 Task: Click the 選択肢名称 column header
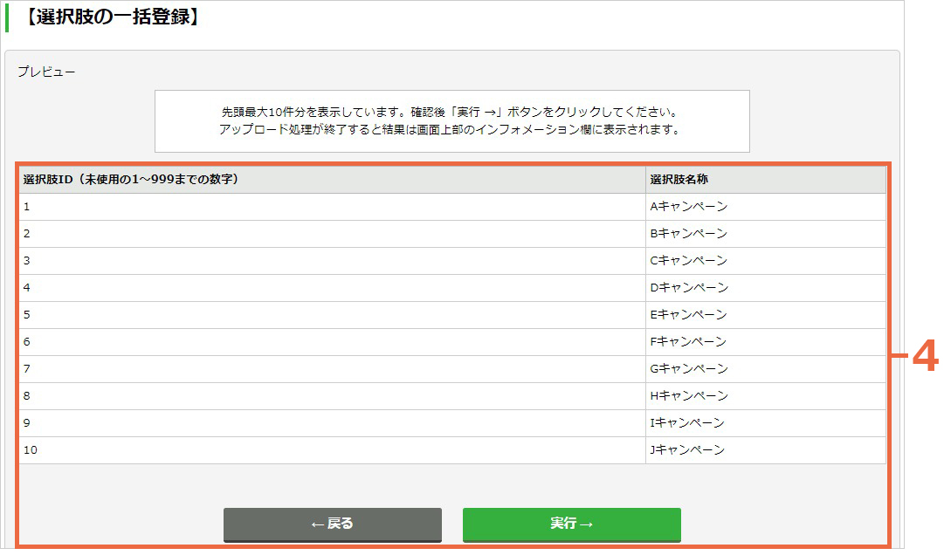(x=765, y=179)
